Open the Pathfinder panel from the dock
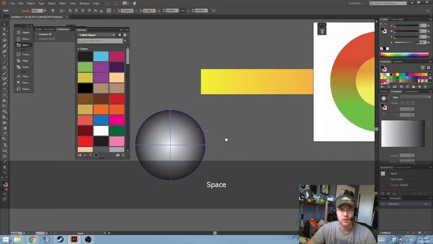 coord(24,67)
